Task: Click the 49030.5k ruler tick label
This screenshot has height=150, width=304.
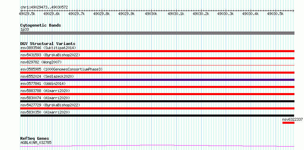Action: [275, 14]
